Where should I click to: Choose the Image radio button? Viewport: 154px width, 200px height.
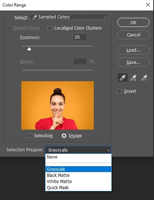click(x=64, y=136)
